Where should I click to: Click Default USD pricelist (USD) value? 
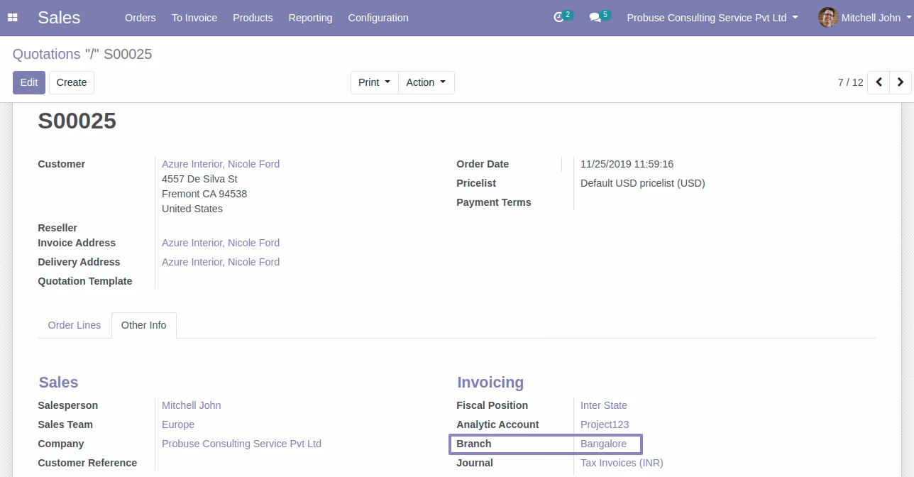(643, 183)
